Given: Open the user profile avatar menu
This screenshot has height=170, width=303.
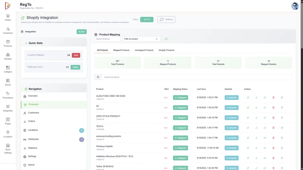Looking at the screenshot, I should tap(295, 6).
